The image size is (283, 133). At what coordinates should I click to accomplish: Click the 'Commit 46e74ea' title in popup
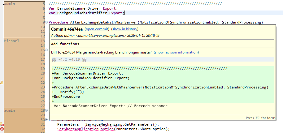coord(67,29)
